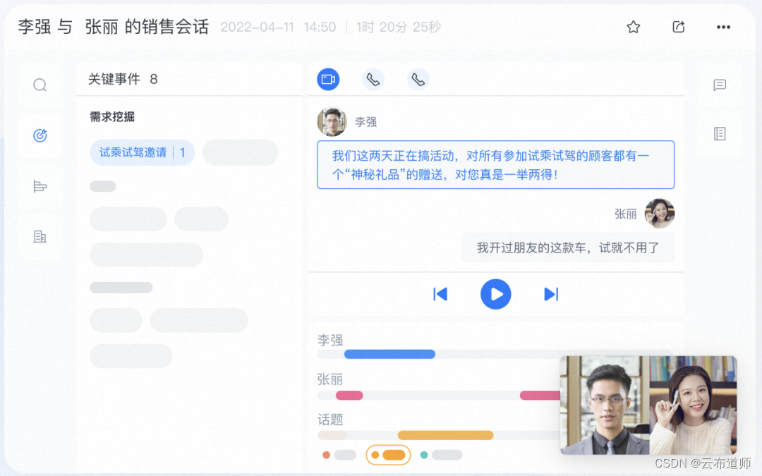The height and width of the screenshot is (476, 762).
Task: Select the video camera recording icon
Action: click(x=327, y=79)
